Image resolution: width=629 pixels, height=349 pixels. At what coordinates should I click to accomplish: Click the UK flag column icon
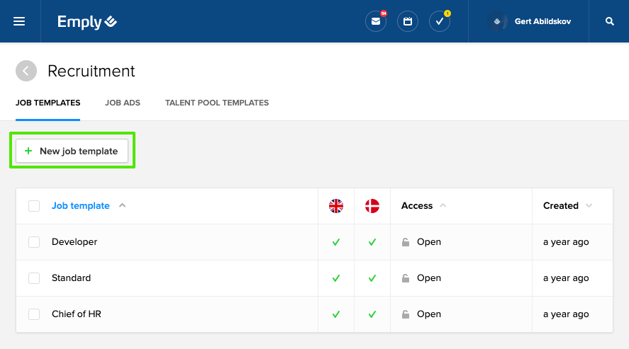(x=336, y=206)
